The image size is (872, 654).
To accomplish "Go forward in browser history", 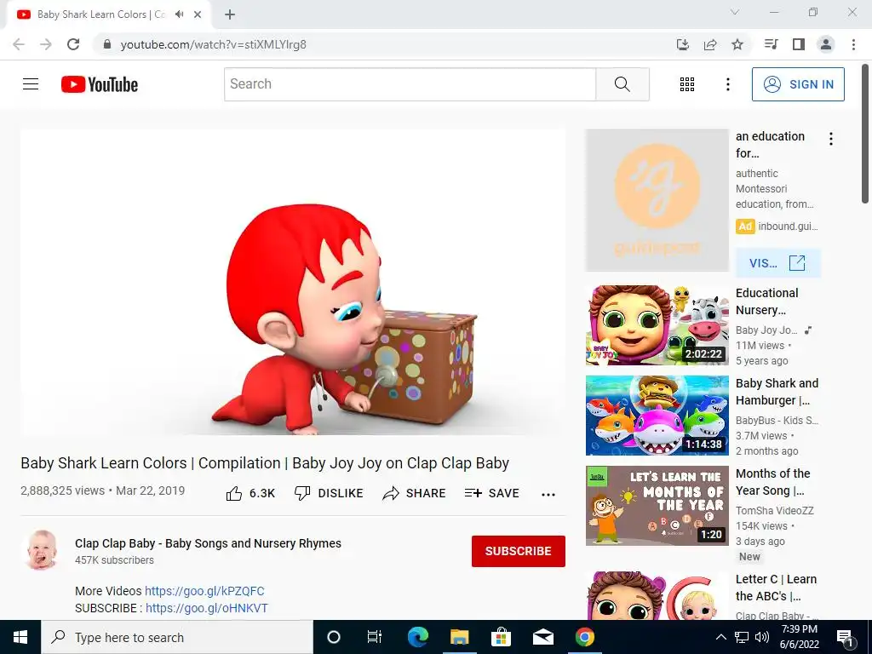I will pos(46,44).
